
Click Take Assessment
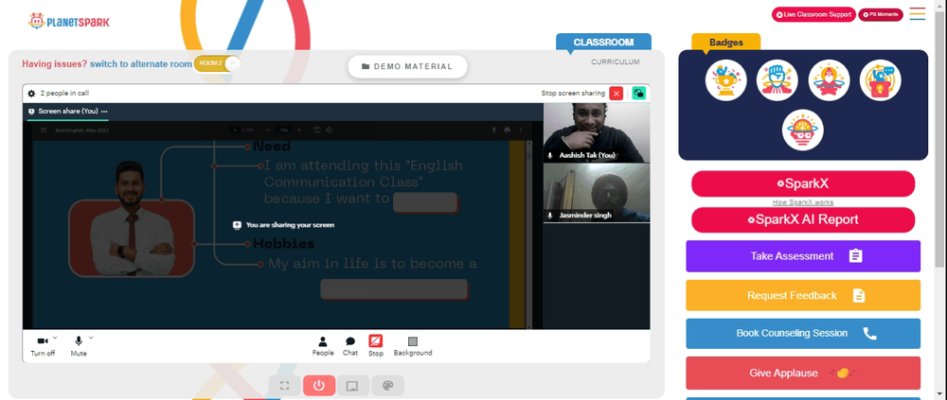pyautogui.click(x=803, y=256)
